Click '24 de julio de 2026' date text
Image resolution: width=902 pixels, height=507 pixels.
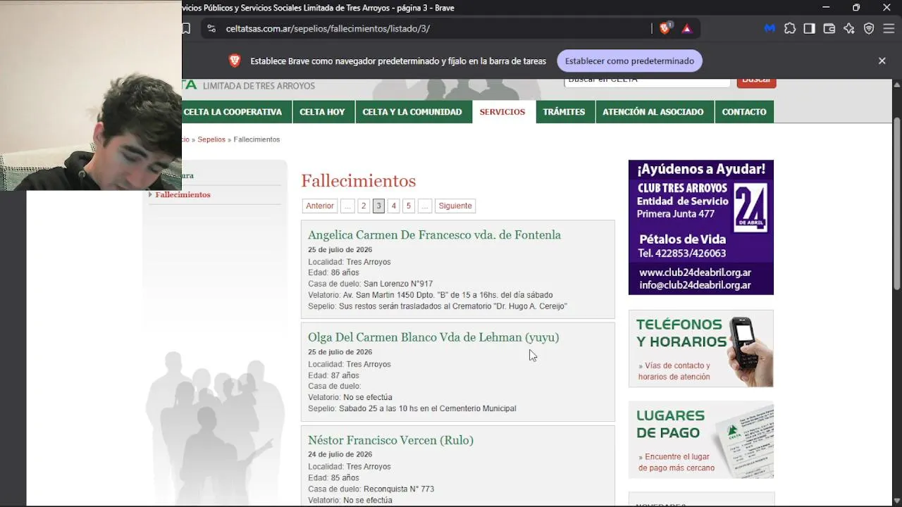340,454
